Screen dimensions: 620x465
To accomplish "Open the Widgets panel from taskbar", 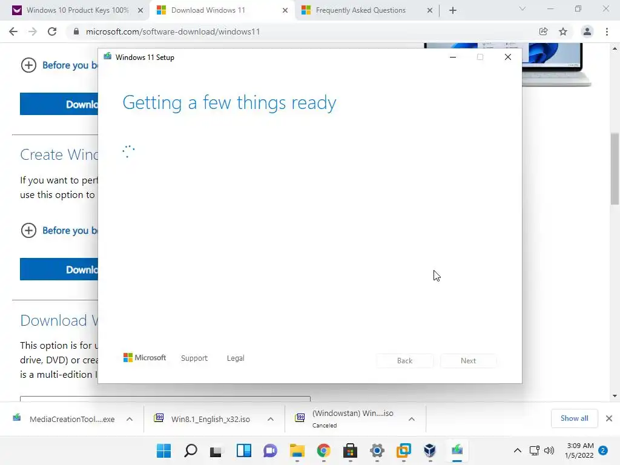I will (243, 450).
